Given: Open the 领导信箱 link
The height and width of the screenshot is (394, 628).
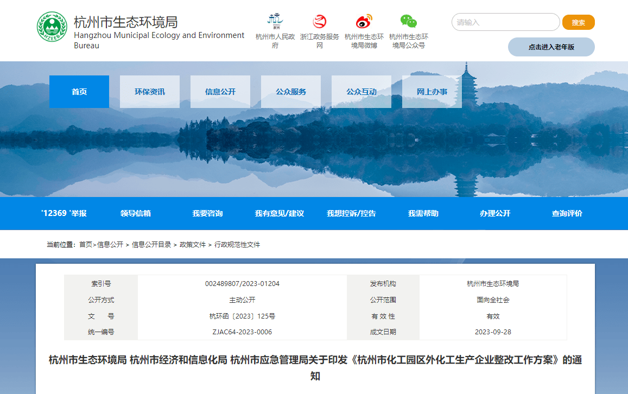Looking at the screenshot, I should tap(136, 213).
